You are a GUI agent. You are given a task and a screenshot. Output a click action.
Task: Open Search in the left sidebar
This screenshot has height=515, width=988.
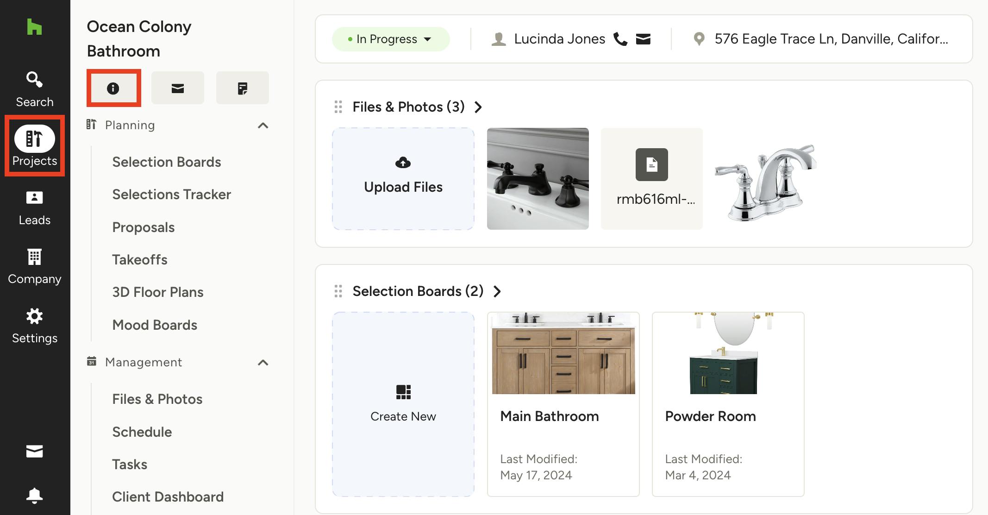tap(35, 89)
